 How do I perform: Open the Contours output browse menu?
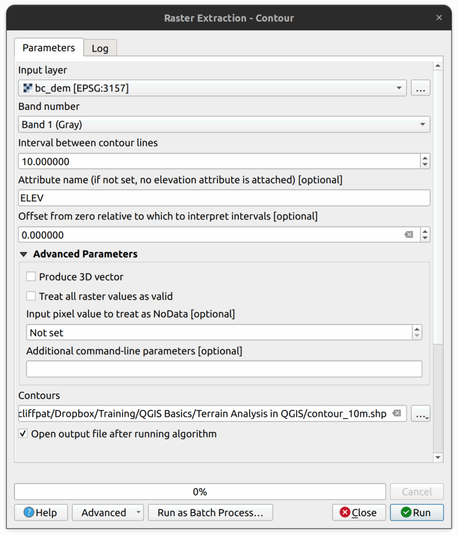[x=420, y=414]
